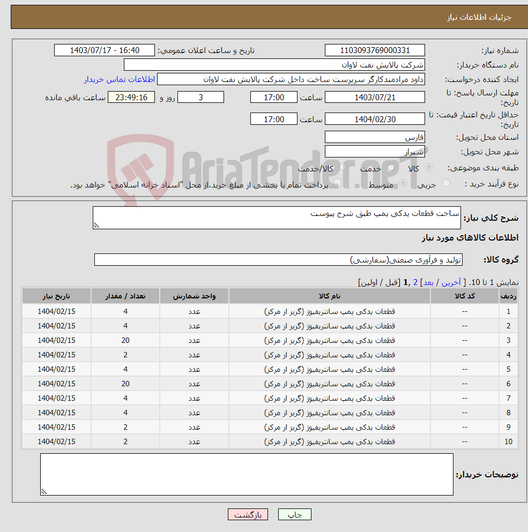Screen dimensions: 528x532
Task: Click remaining time field 23:49:16
Action: [x=131, y=98]
